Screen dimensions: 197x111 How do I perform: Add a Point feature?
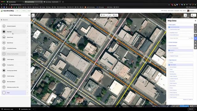tap(103, 15)
